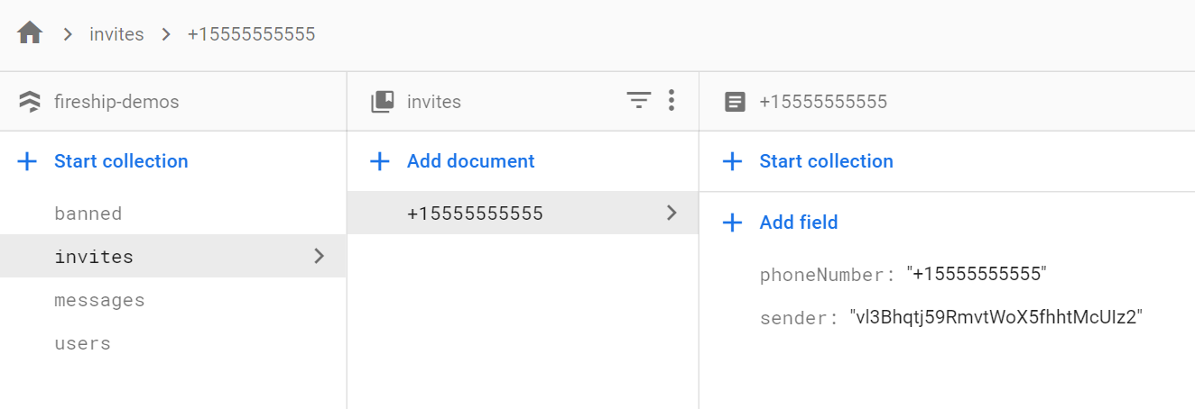Click the fireship-demos database icon
This screenshot has height=409, width=1195.
pos(29,102)
